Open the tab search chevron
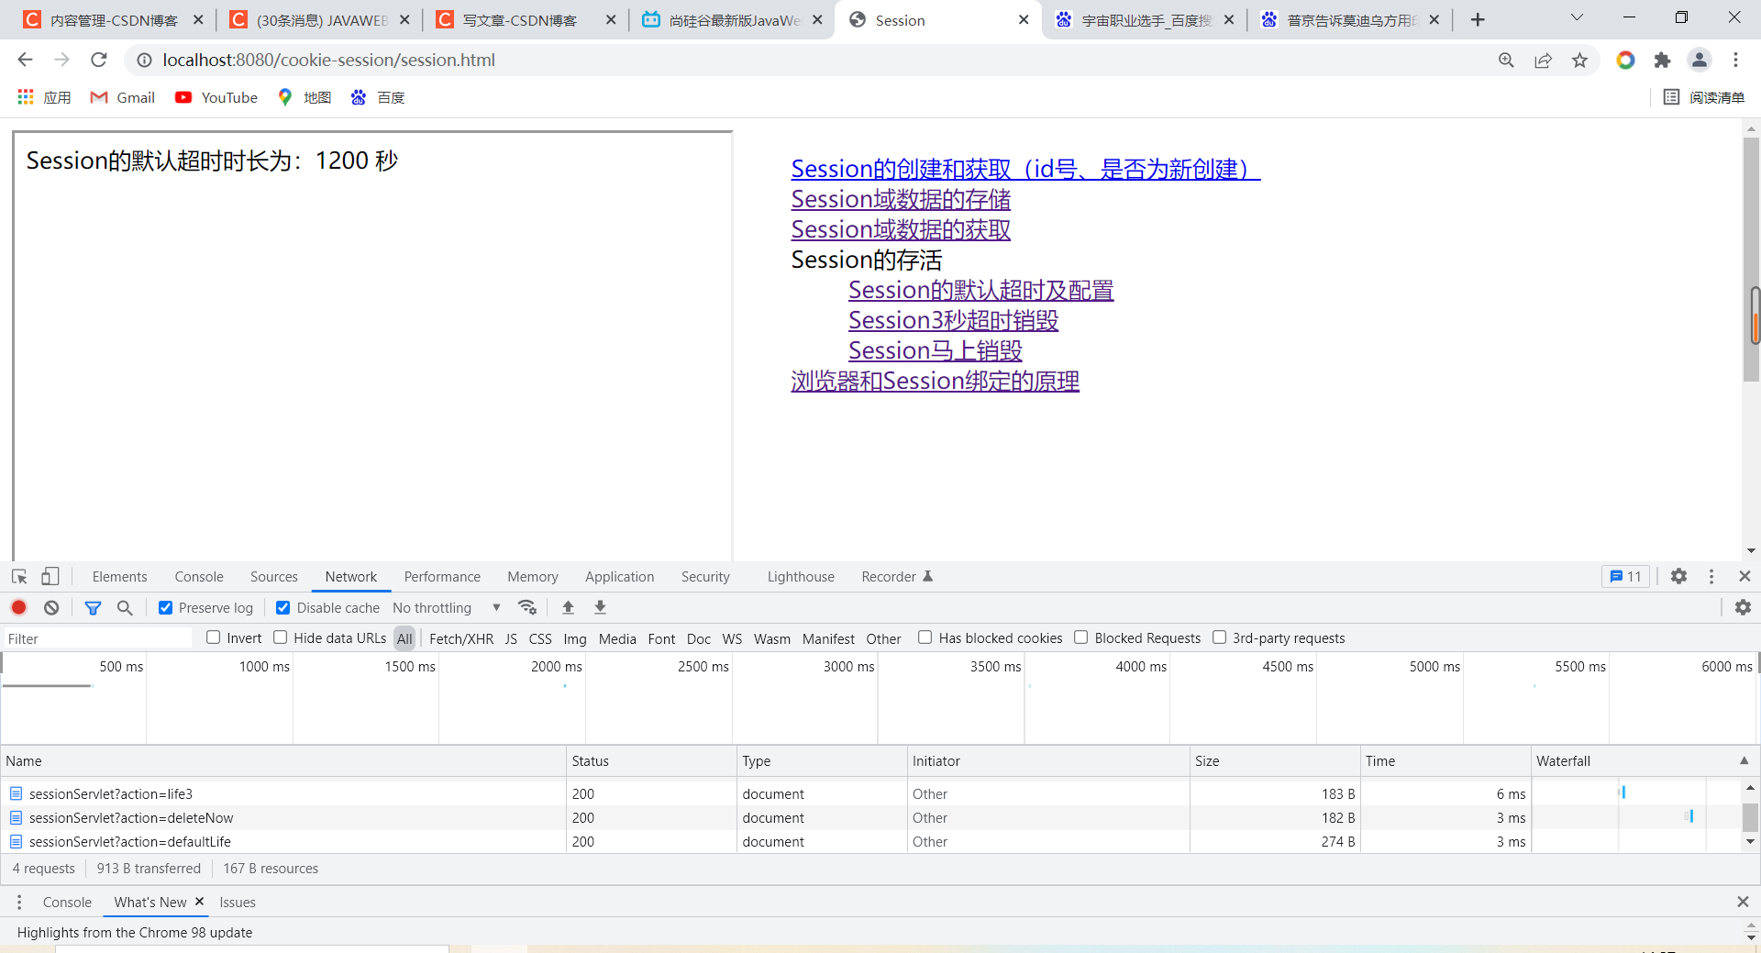1761x953 pixels. tap(1577, 17)
